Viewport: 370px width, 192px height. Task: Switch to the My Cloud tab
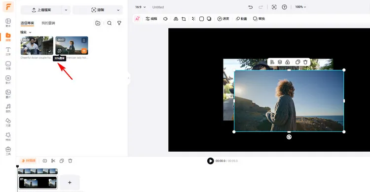(x=48, y=23)
